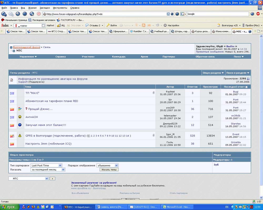Click the browser Back arrow button
This screenshot has height=210, width=263.
coord(4,14)
